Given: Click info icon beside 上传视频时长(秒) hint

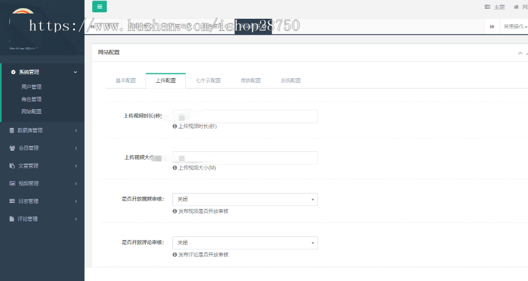Looking at the screenshot, I should pos(175,126).
